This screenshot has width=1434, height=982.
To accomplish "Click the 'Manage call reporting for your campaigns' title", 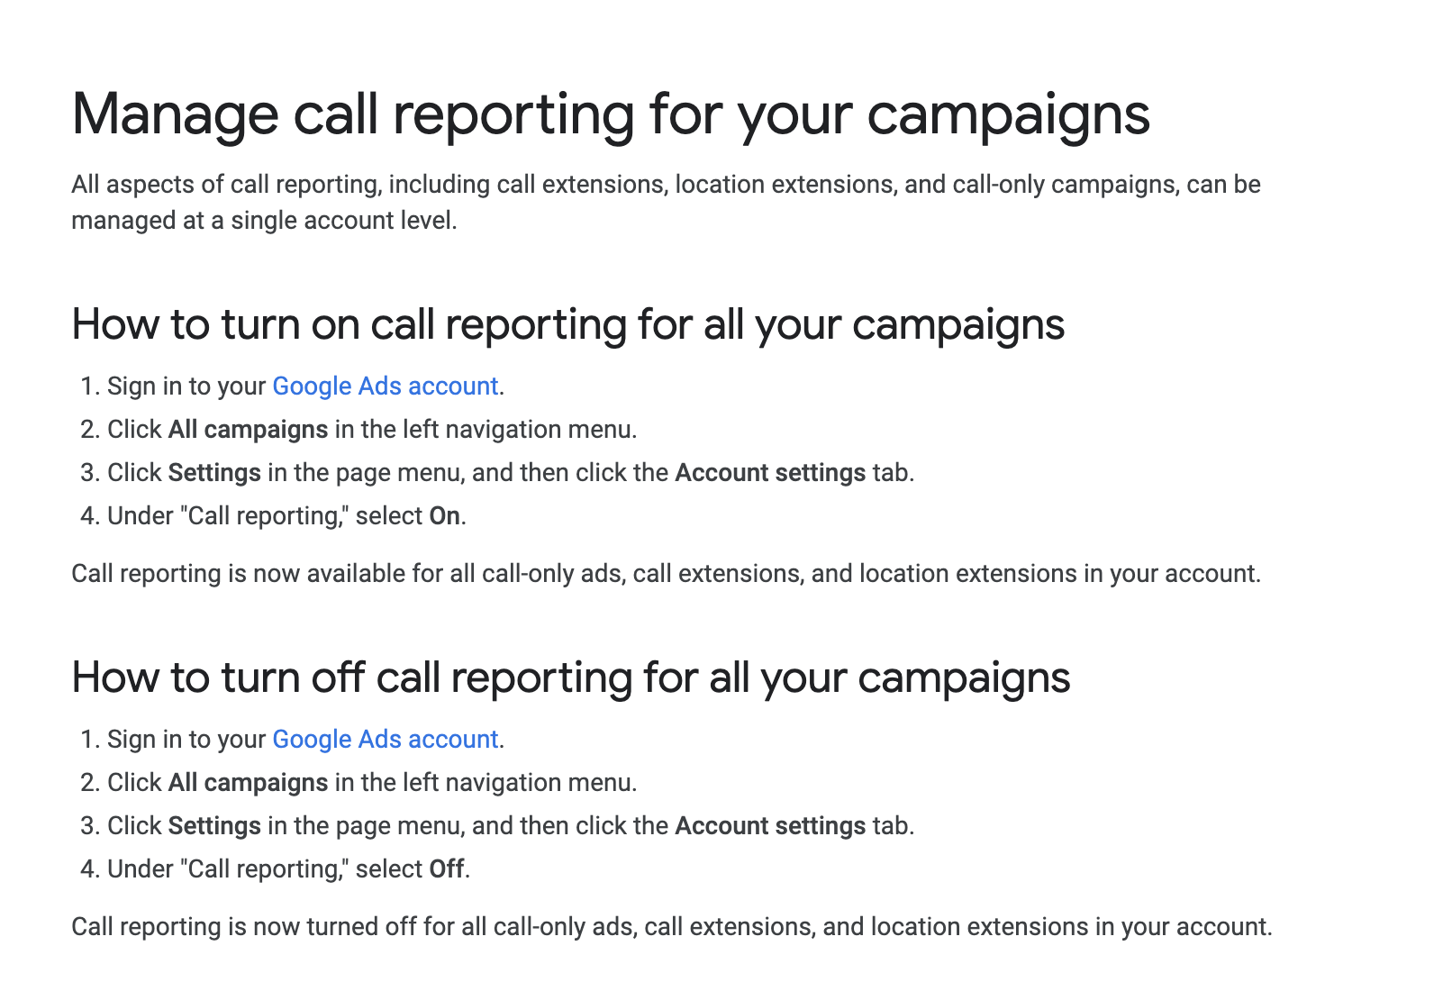I will click(x=611, y=115).
